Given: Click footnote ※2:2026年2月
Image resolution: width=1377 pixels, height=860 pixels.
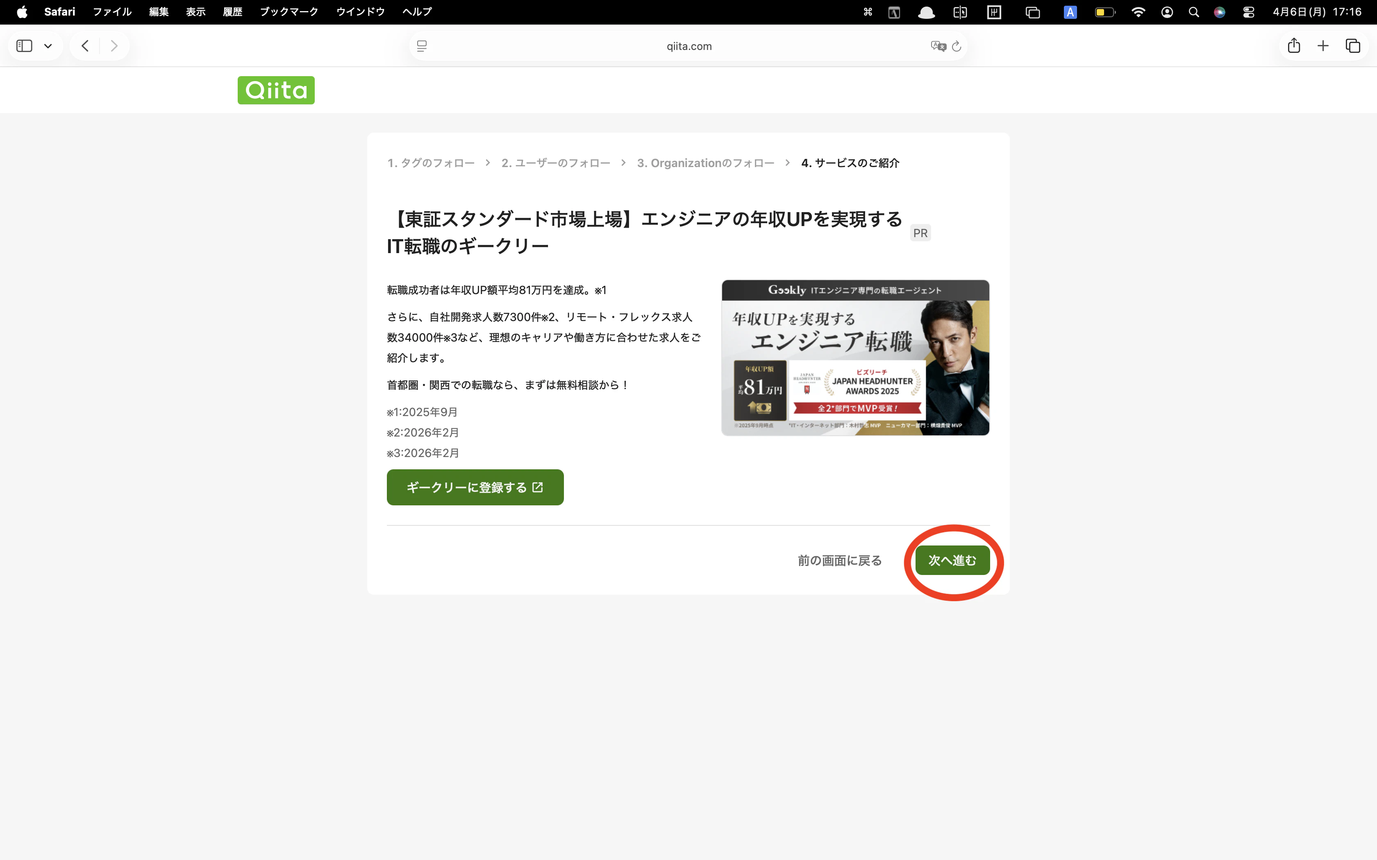Looking at the screenshot, I should point(423,432).
